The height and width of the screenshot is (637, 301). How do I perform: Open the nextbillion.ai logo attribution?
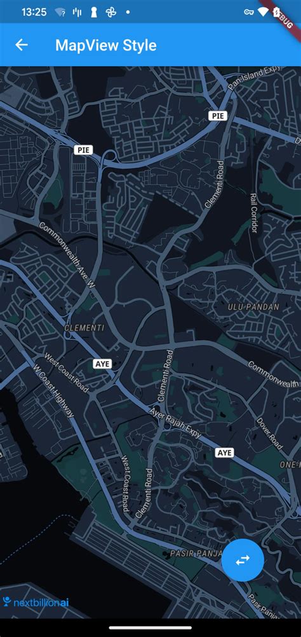(36, 603)
